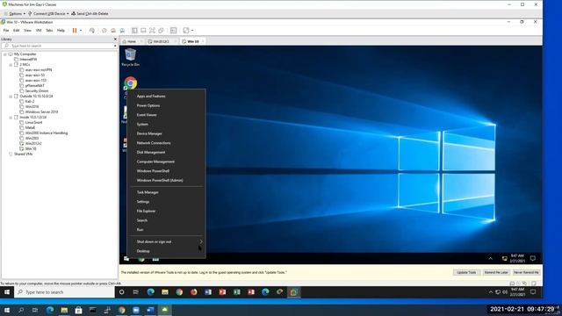Expand Shut down or sign out submenu
The image size is (562, 316).
click(167, 241)
